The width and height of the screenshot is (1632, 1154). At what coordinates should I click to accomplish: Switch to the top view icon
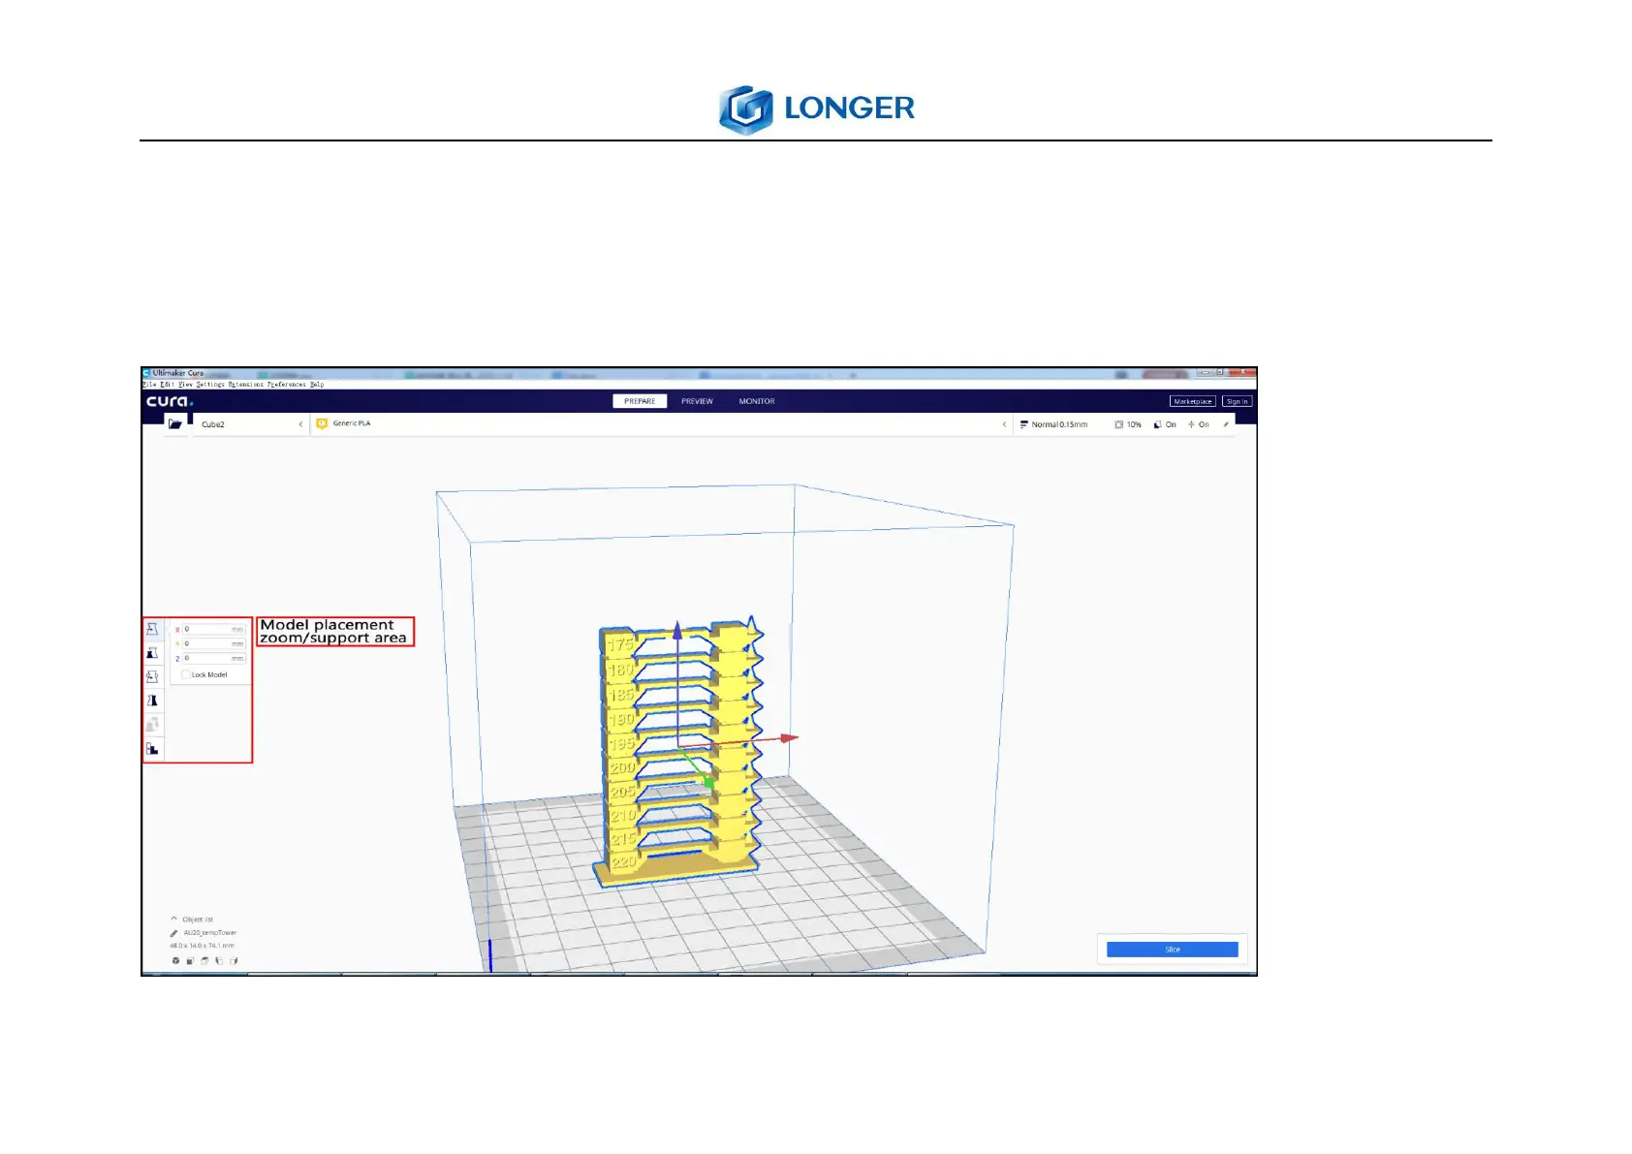[204, 961]
